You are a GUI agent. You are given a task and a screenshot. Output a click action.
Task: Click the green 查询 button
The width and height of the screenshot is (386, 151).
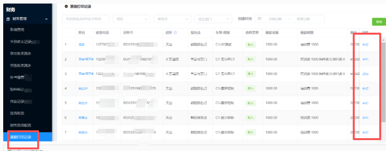coord(379,22)
